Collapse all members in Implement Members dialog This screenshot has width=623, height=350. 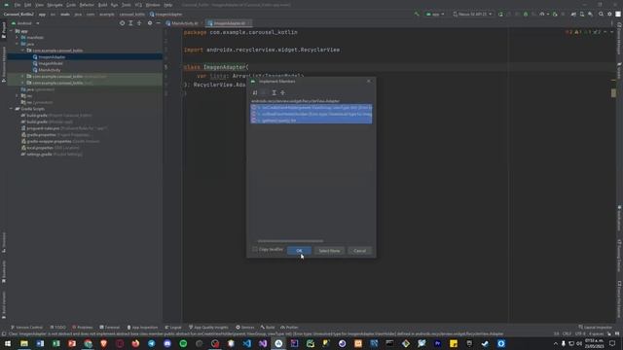(x=282, y=92)
